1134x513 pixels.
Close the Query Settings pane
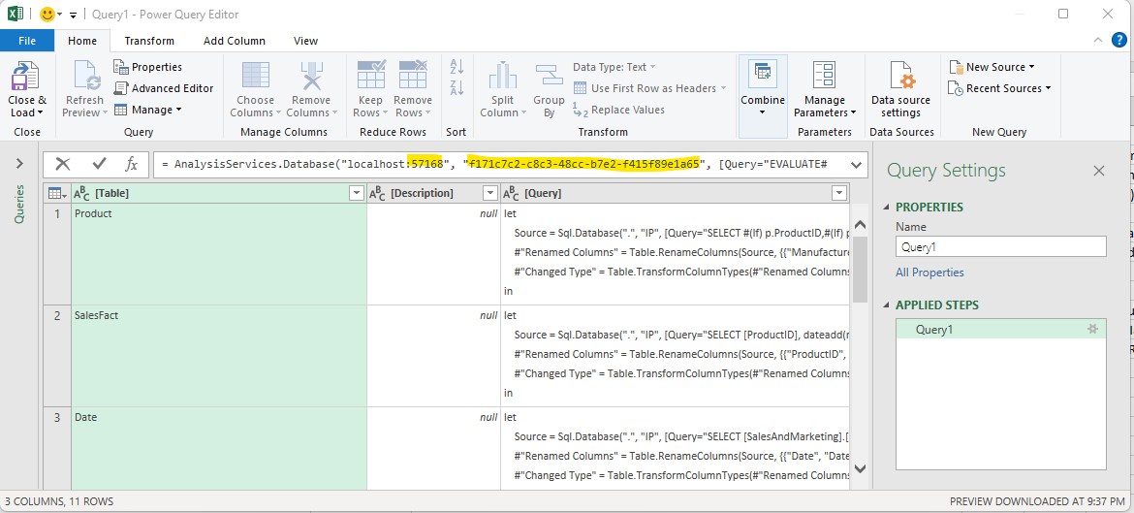coord(1098,171)
